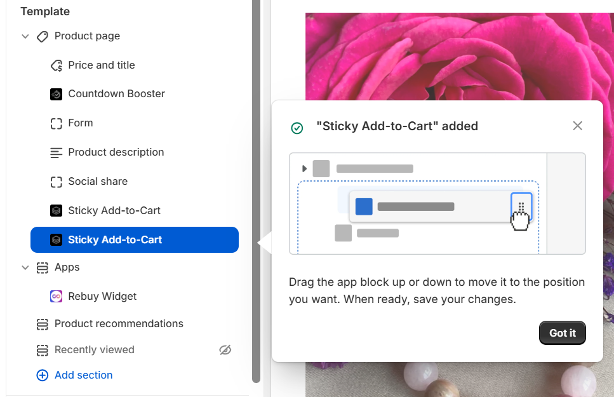Screen dimensions: 614x397
Task: Open the Recently viewed section label
Action: (95, 350)
